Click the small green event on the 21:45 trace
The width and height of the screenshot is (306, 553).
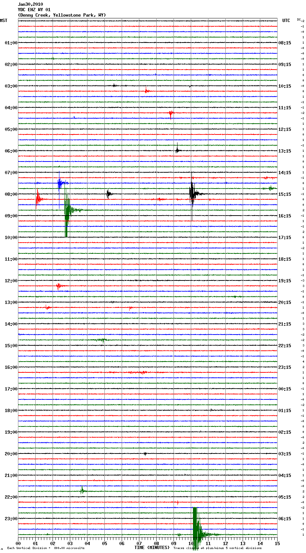click(82, 490)
